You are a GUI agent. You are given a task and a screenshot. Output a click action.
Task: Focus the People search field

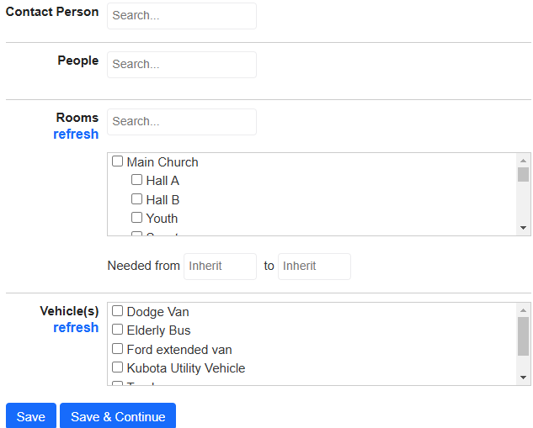182,65
